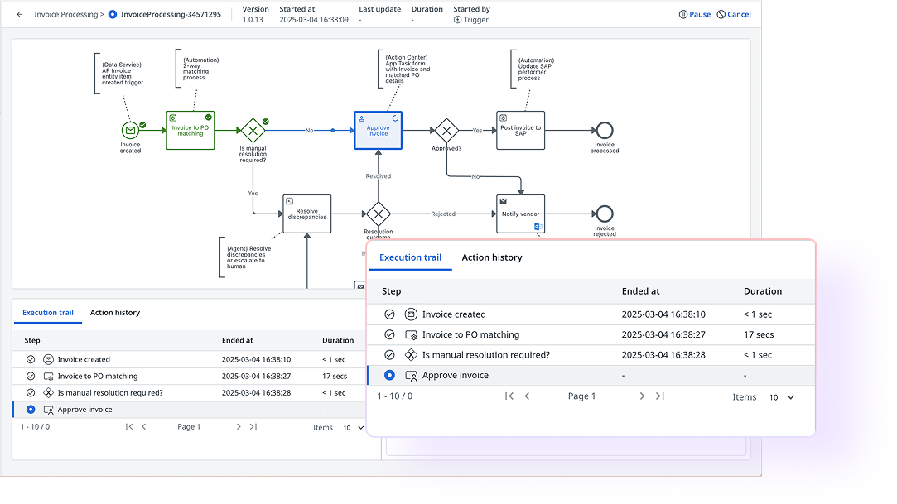This screenshot has width=897, height=504.
Task: Select the Approve invoice task node
Action: tap(379, 130)
